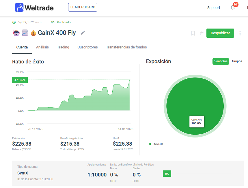Click the Weltrade logo
The image size is (248, 188).
coord(34,7)
